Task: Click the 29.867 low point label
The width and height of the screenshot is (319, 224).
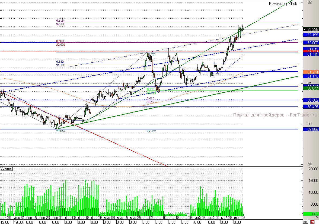Action: [x=61, y=131]
